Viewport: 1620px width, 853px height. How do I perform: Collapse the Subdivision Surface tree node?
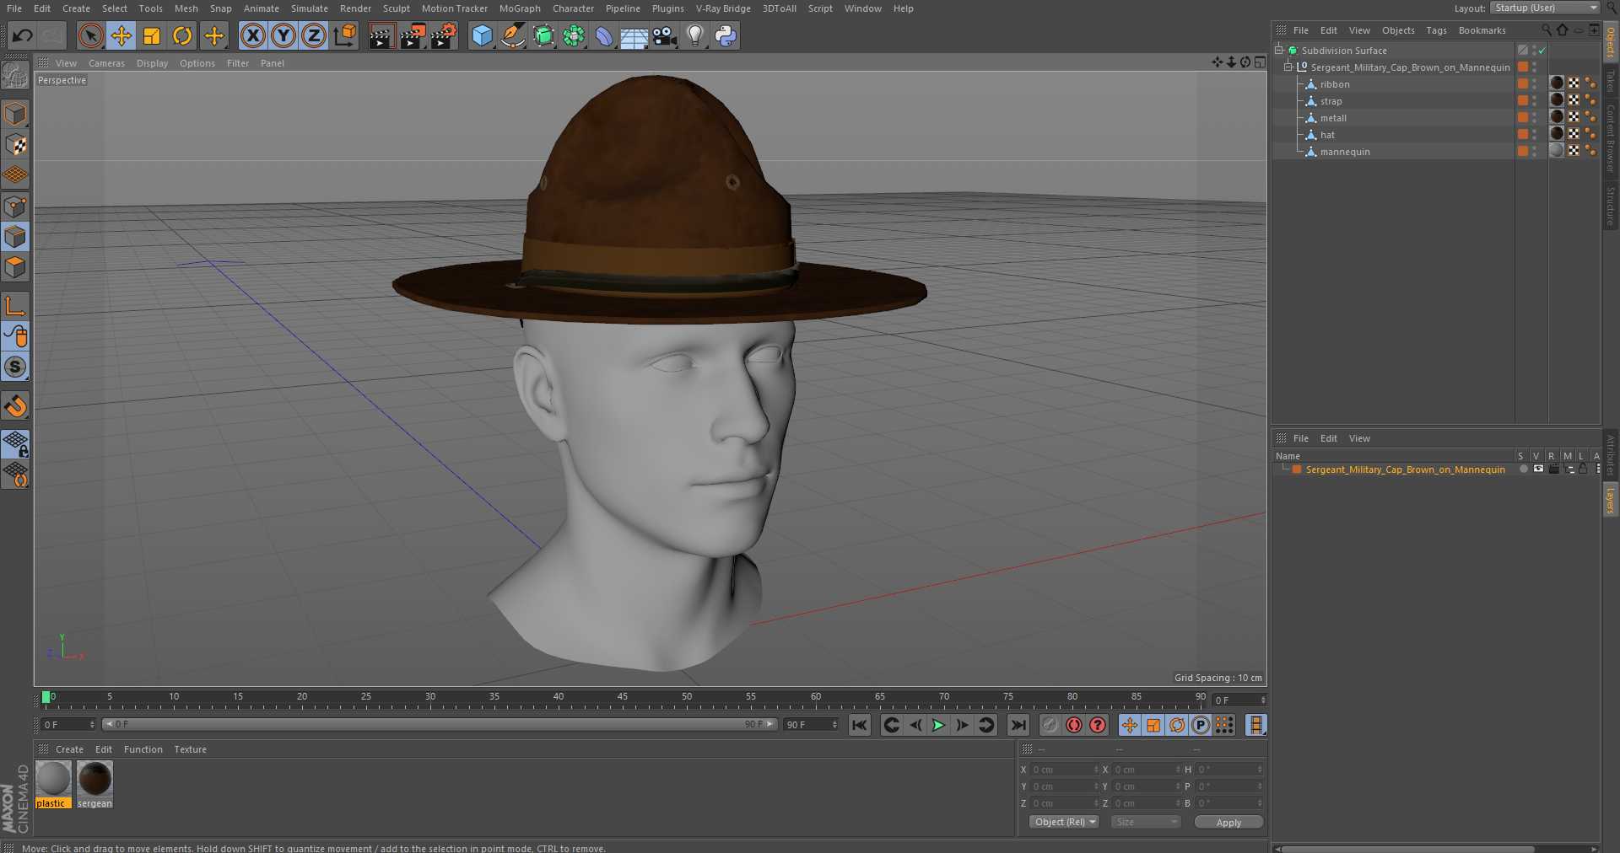[1279, 51]
